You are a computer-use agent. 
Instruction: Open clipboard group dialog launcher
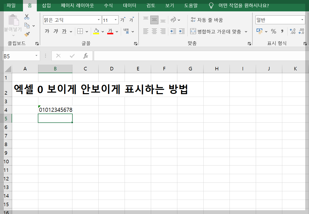37,44
